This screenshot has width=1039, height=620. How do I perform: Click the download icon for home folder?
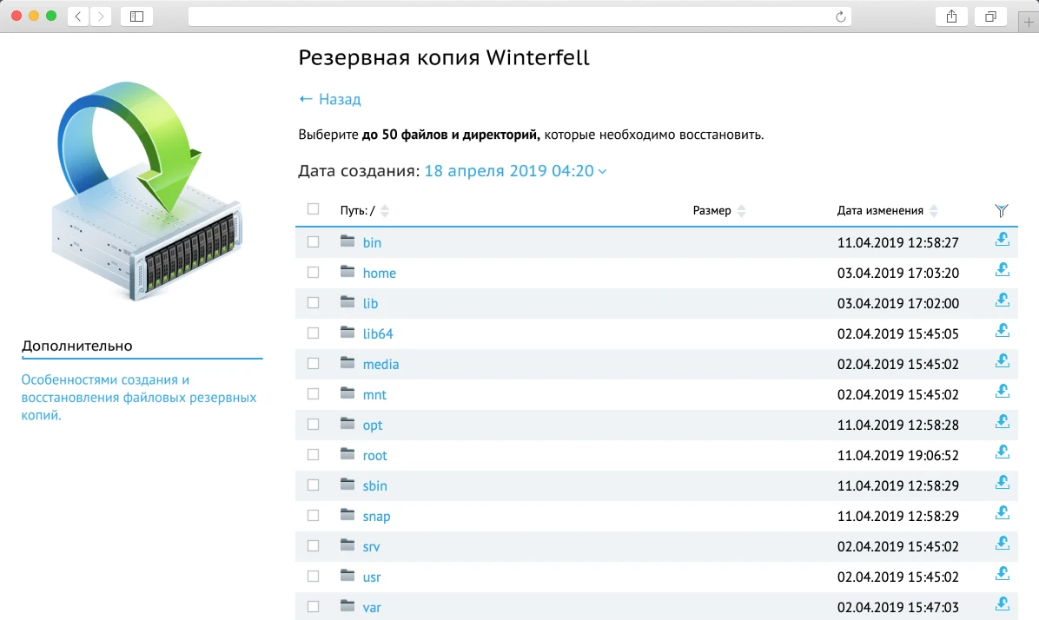[1002, 271]
